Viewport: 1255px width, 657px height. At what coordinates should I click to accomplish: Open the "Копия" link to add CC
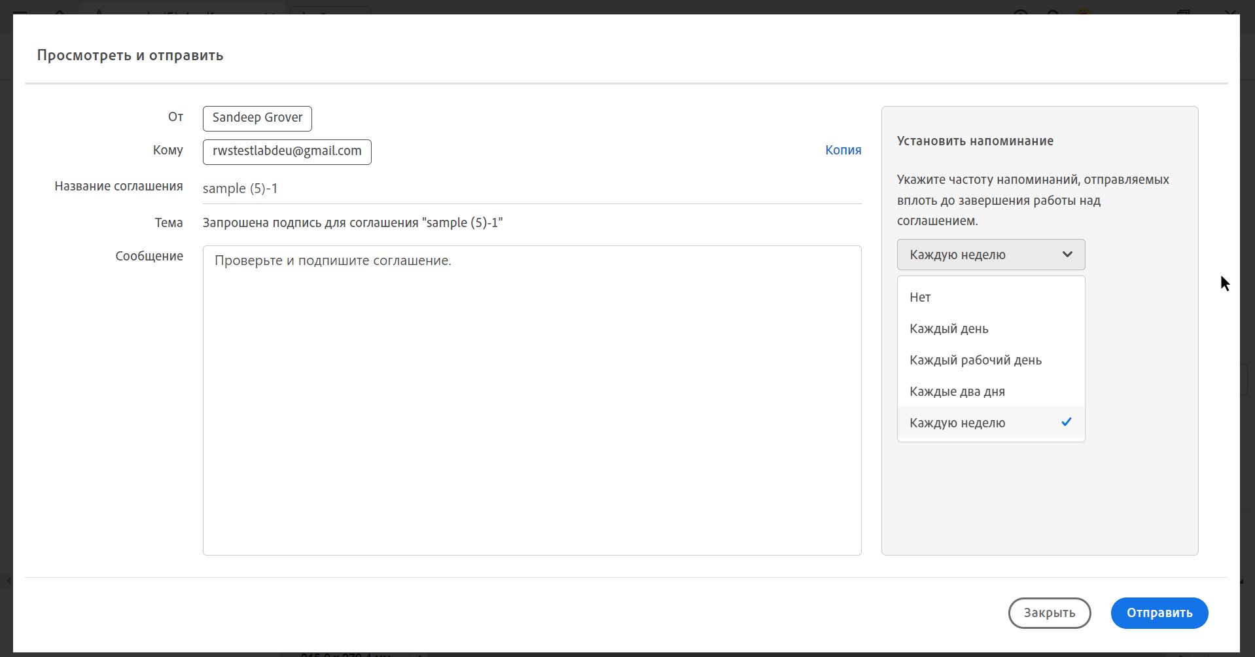coord(843,150)
